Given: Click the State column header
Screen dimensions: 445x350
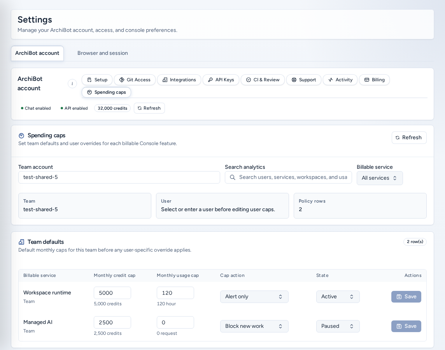Looking at the screenshot, I should click(x=322, y=275).
